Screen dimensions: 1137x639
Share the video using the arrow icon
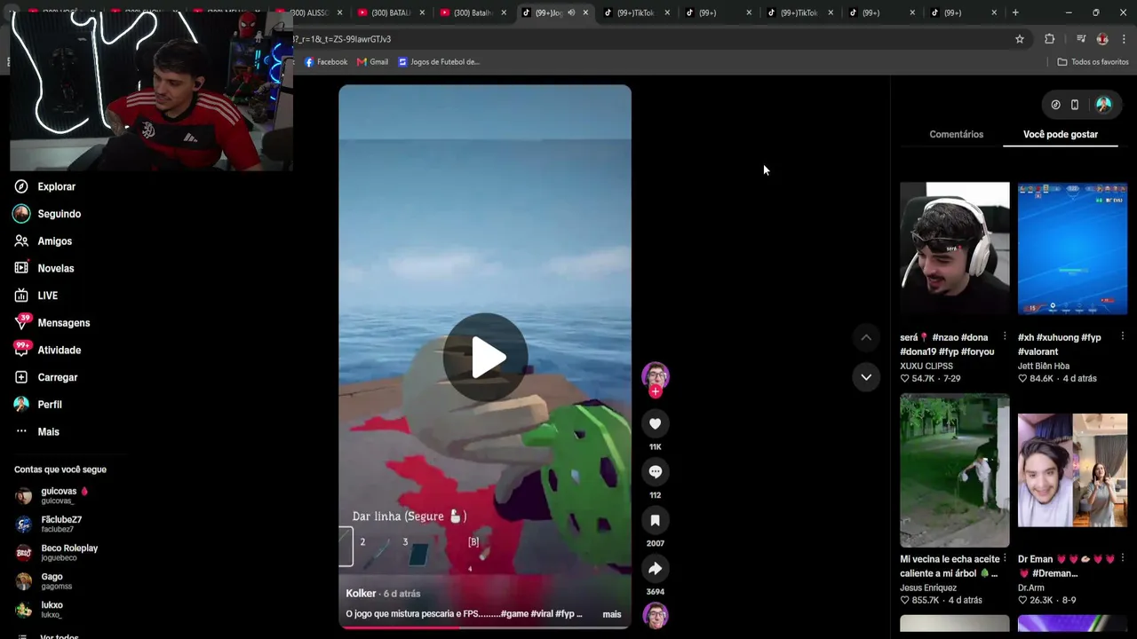tap(656, 568)
